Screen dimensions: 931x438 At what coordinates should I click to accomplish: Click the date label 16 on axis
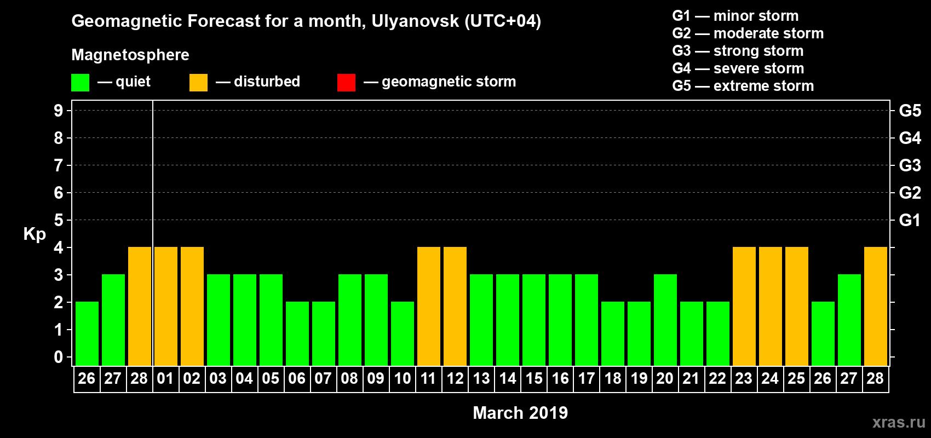point(560,378)
